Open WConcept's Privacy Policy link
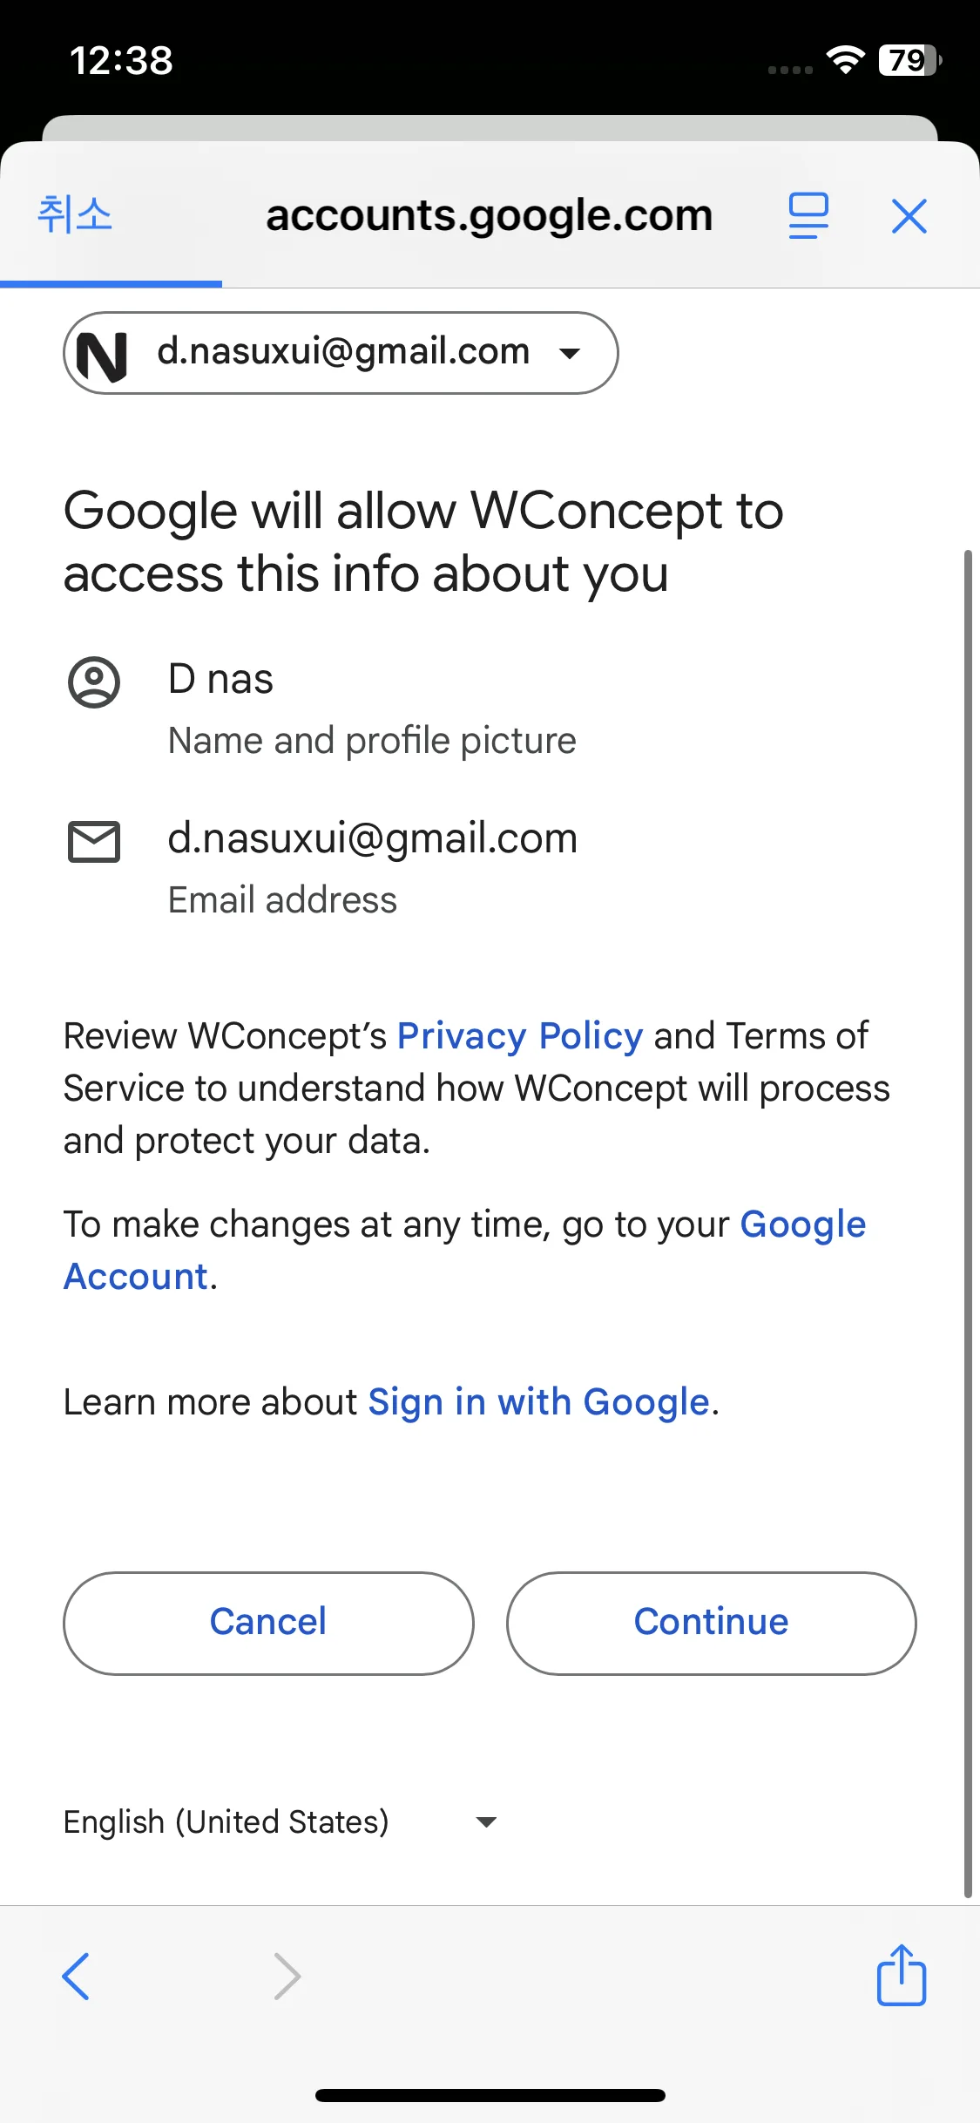This screenshot has height=2123, width=980. click(520, 1036)
